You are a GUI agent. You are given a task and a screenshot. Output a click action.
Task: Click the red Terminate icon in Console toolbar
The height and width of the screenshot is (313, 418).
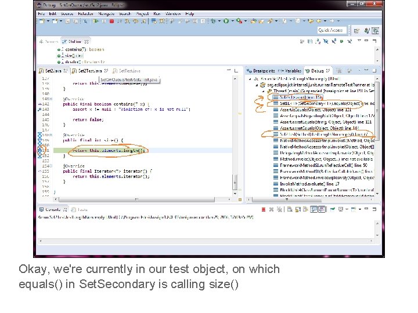264,210
